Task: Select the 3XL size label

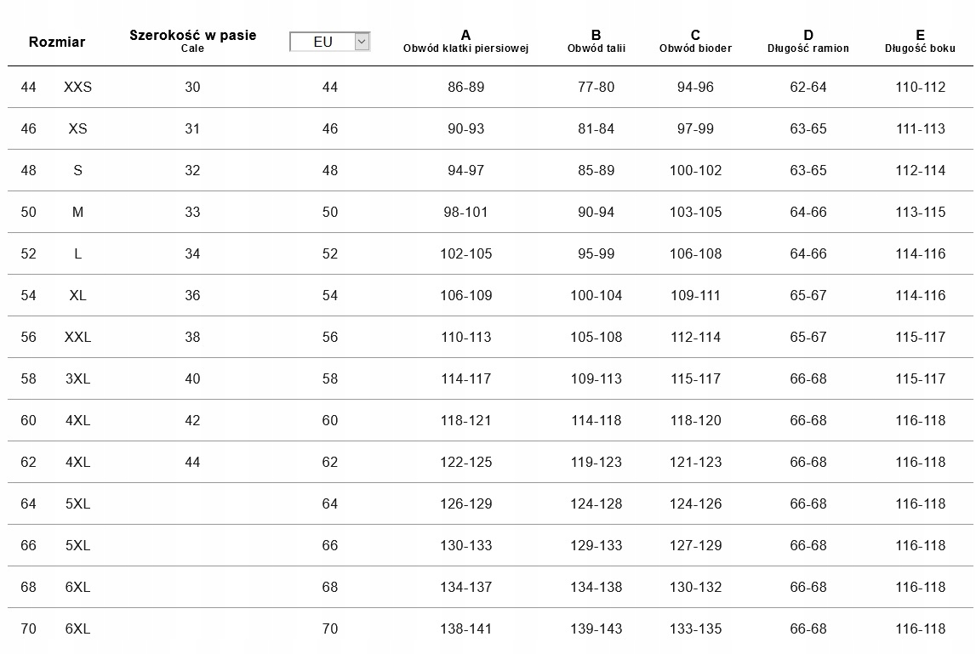Action: (x=77, y=378)
